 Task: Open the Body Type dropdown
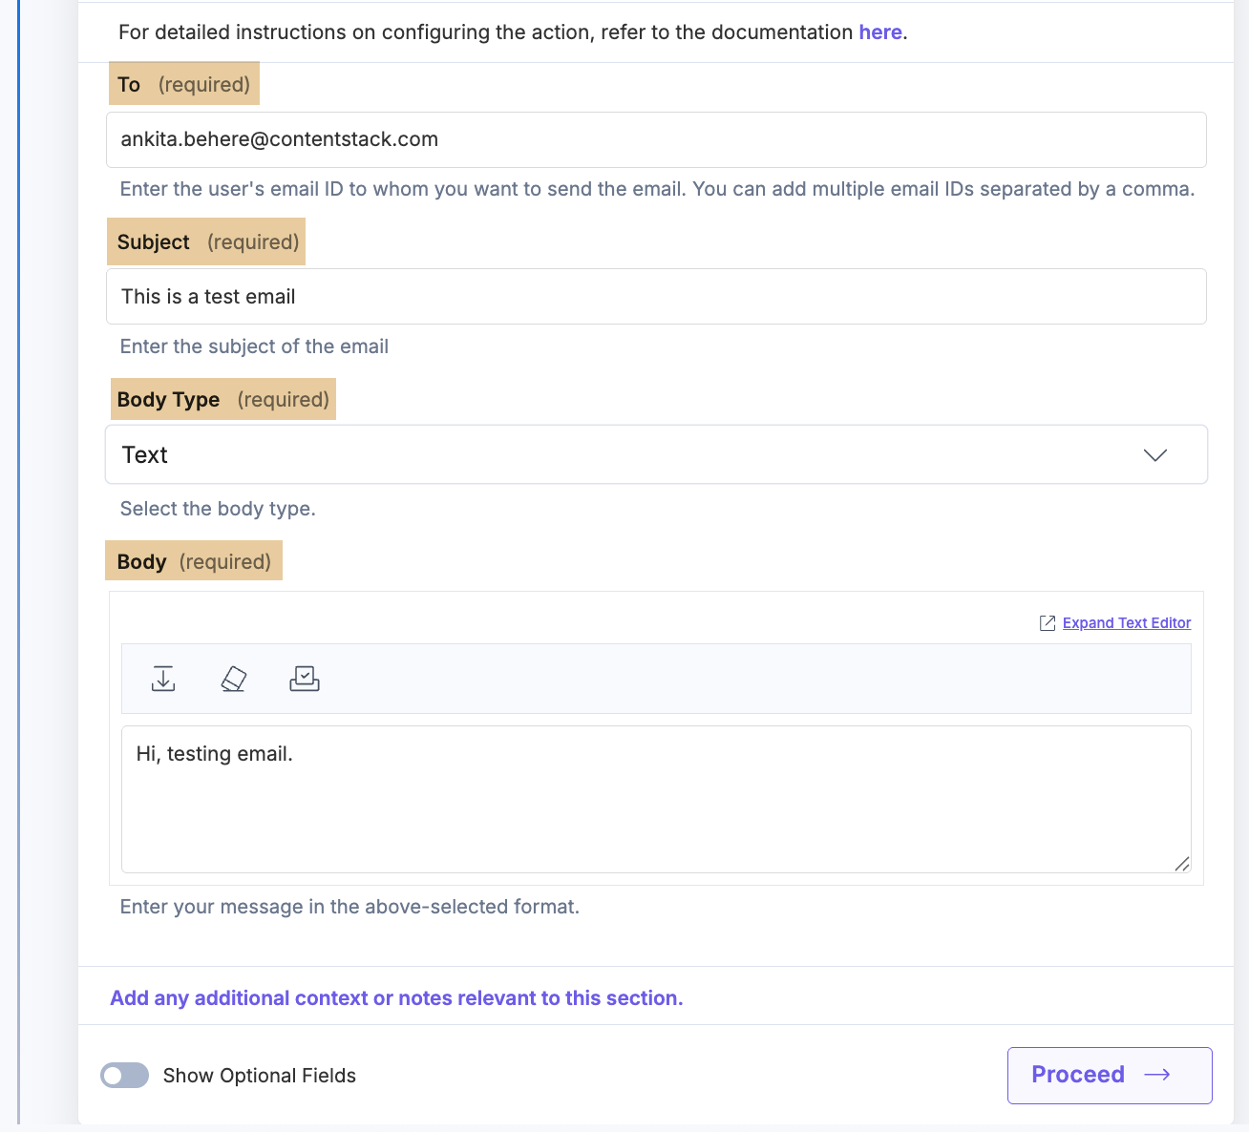656,454
